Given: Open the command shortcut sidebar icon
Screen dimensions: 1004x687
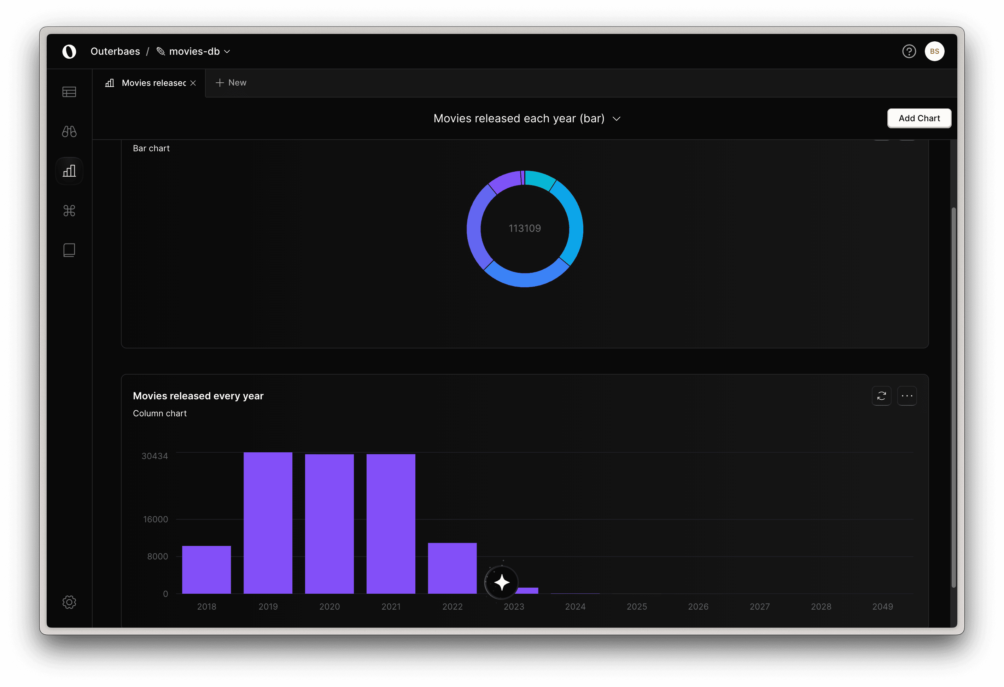Looking at the screenshot, I should coord(69,211).
